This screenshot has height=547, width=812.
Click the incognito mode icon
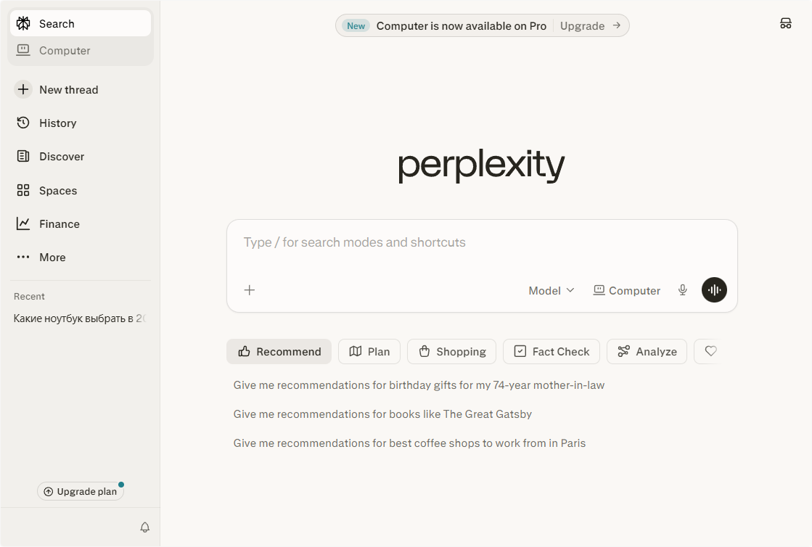click(785, 23)
